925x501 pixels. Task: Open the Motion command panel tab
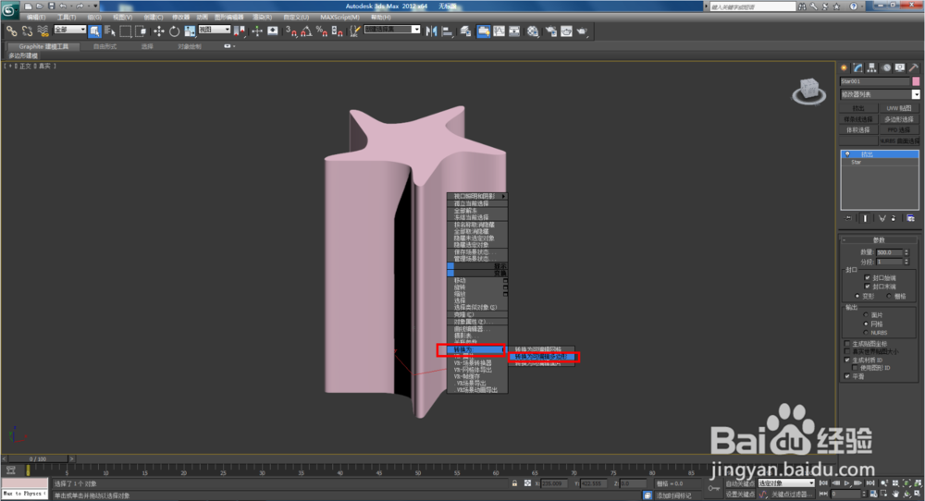886,67
